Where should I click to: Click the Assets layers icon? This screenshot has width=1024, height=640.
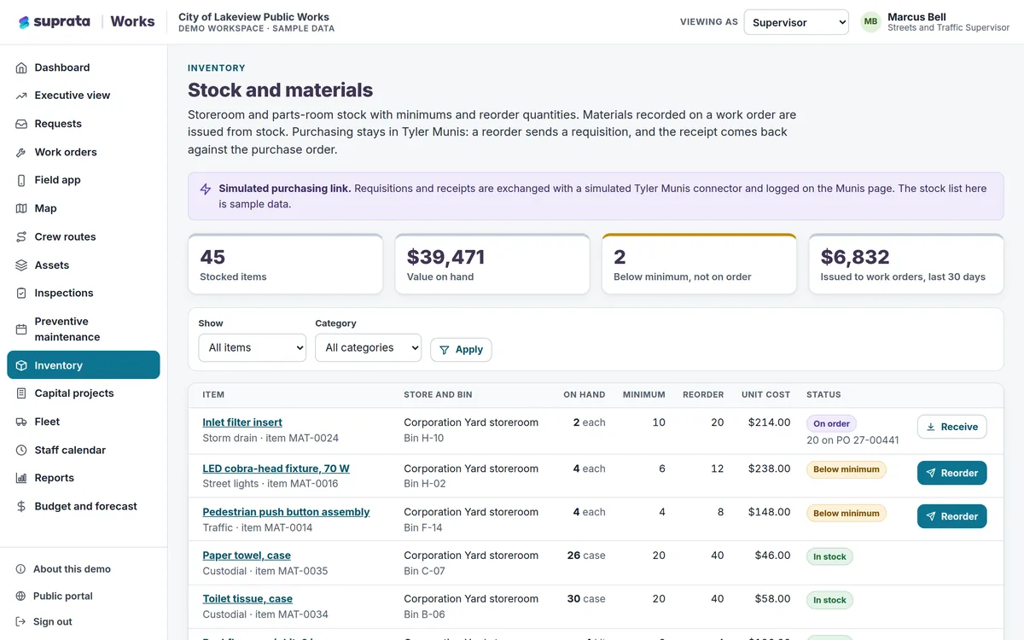[x=21, y=265]
